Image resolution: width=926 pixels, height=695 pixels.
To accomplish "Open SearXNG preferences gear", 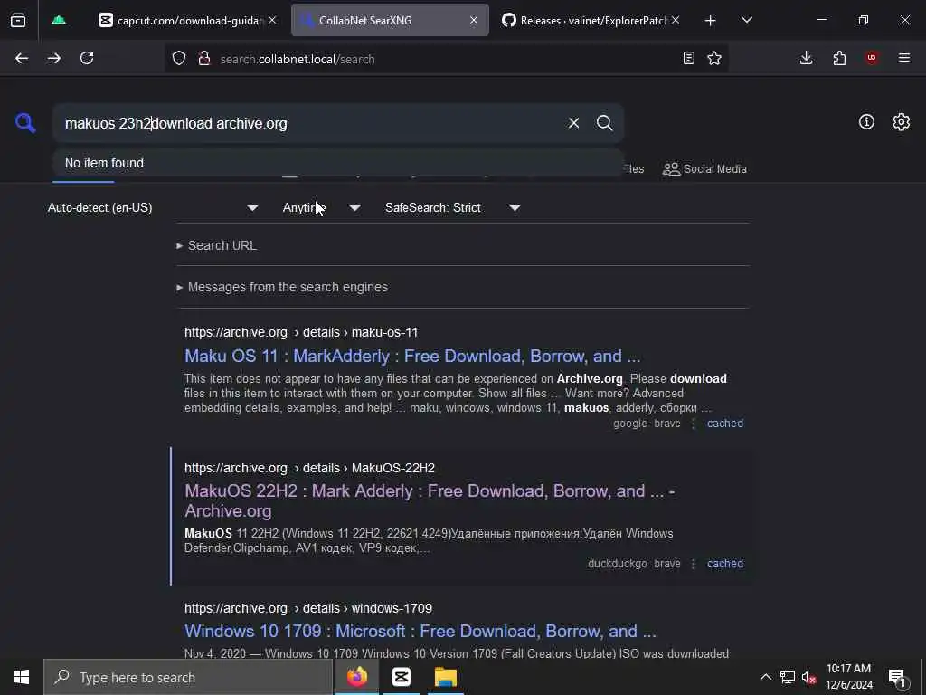I will tap(902, 122).
